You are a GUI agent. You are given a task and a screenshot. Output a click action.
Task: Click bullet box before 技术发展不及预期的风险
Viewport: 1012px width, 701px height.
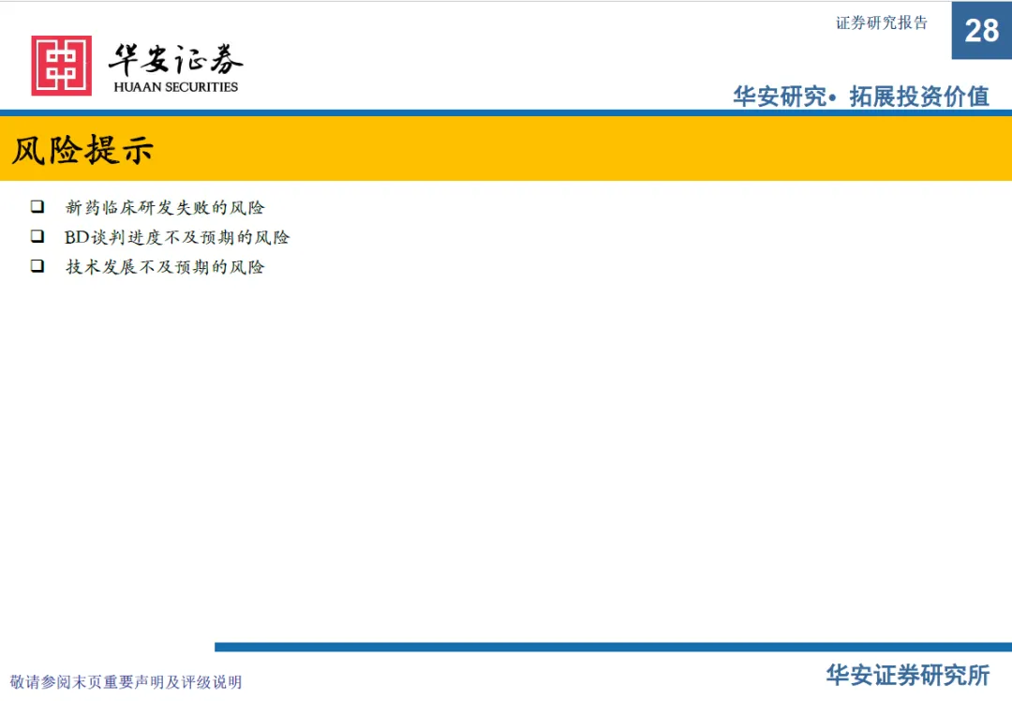[37, 266]
